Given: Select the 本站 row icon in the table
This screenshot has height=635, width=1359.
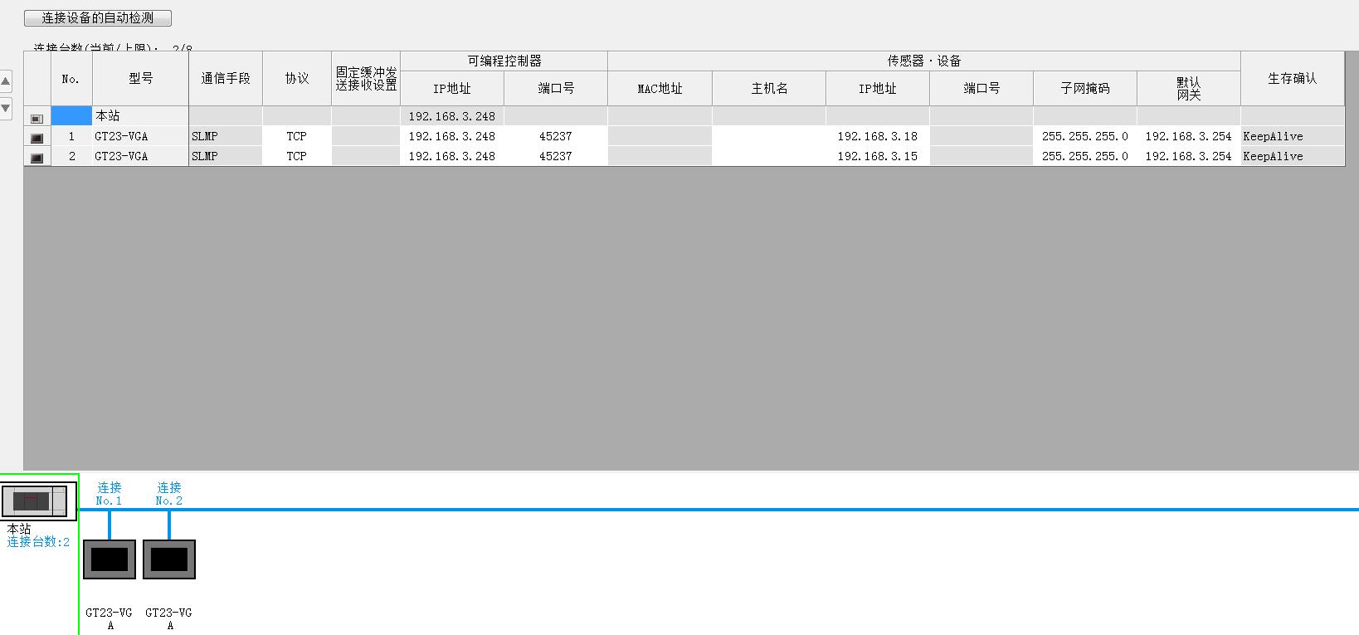Looking at the screenshot, I should (x=37, y=117).
